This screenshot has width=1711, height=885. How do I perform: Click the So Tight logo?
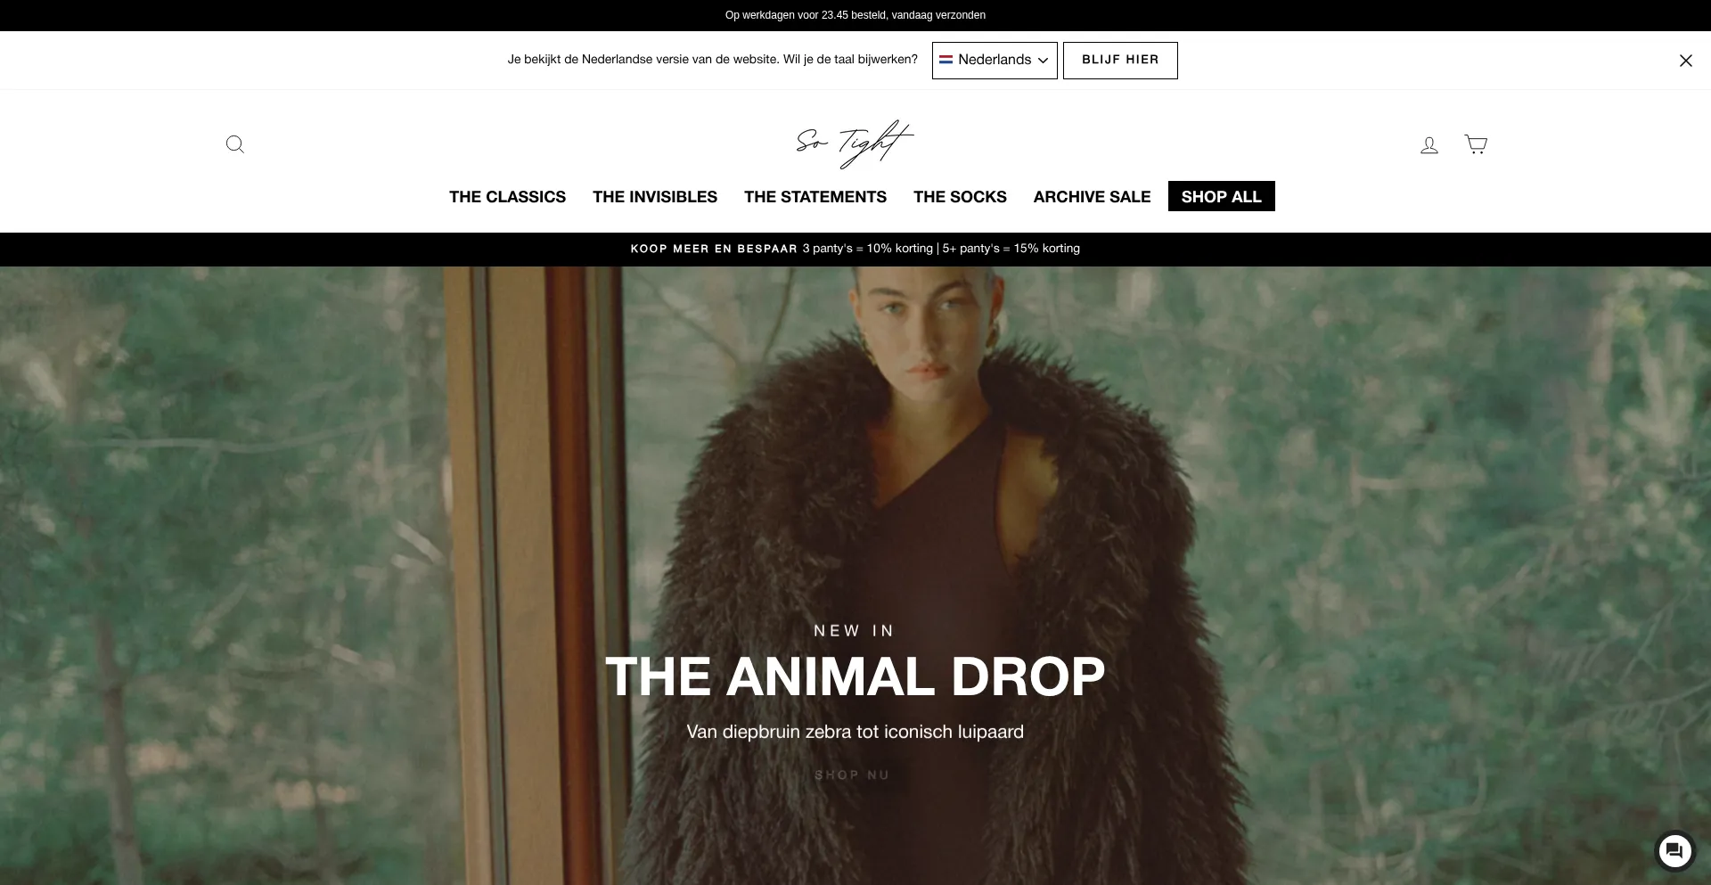pyautogui.click(x=855, y=143)
